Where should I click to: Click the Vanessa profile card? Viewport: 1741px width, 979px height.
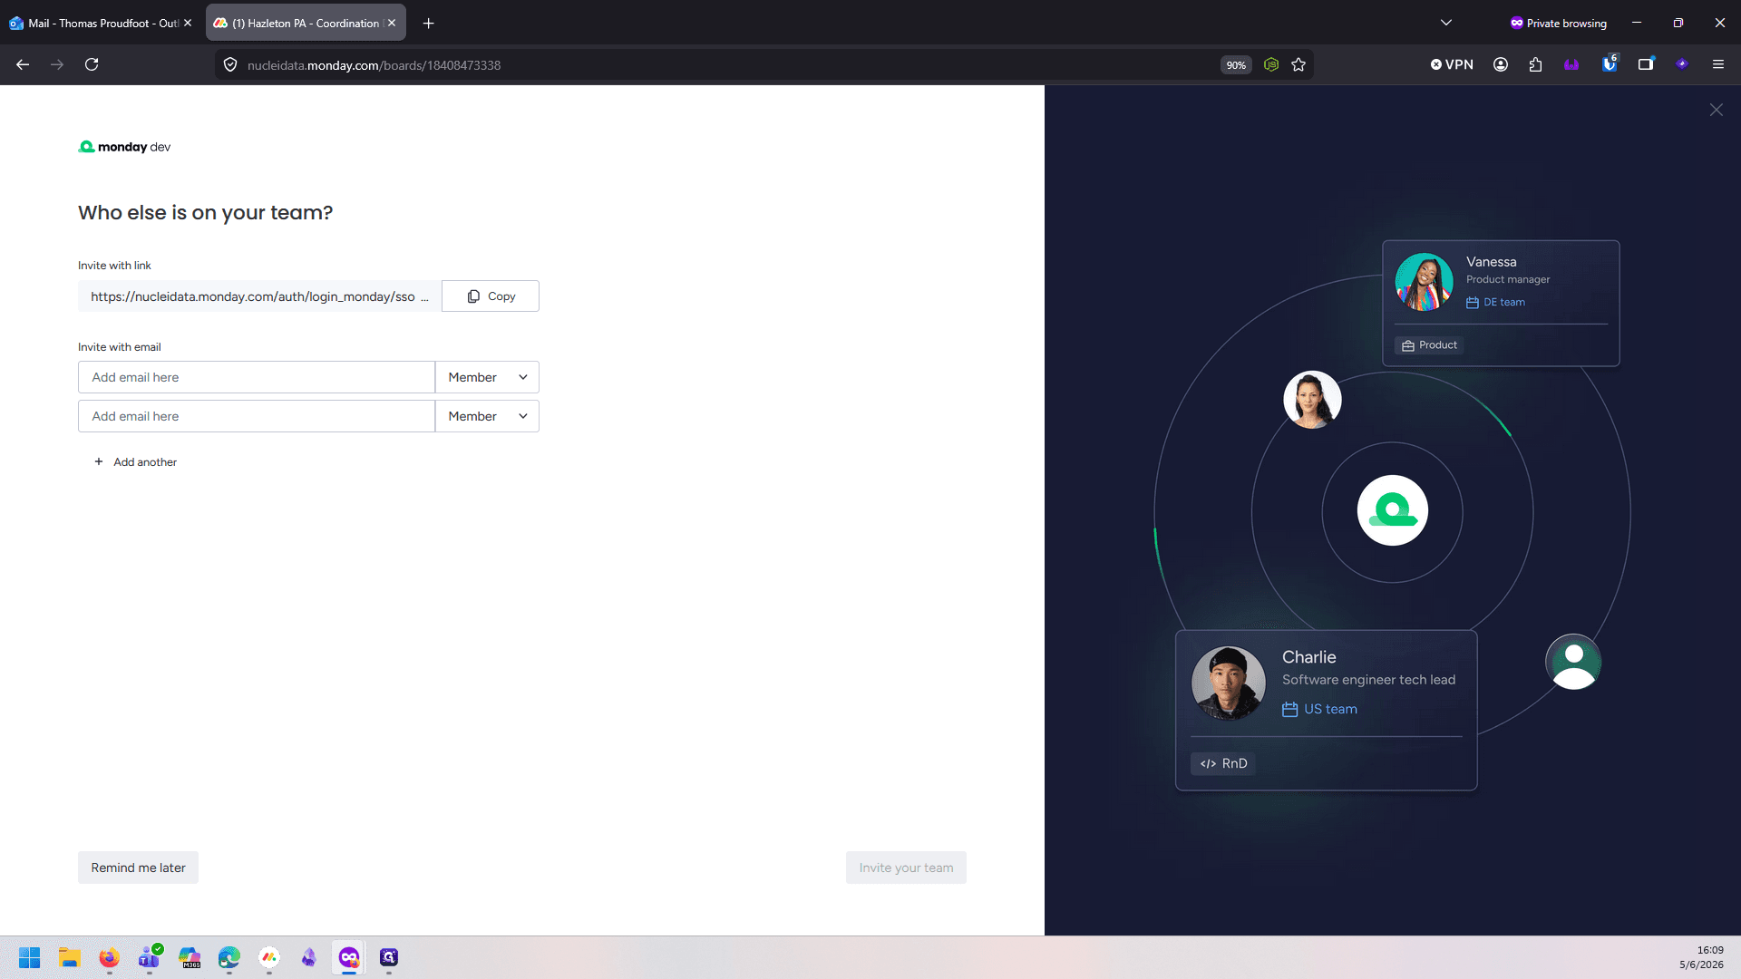(x=1501, y=303)
